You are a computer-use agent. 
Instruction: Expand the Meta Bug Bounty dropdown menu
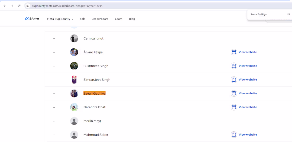pos(60,19)
